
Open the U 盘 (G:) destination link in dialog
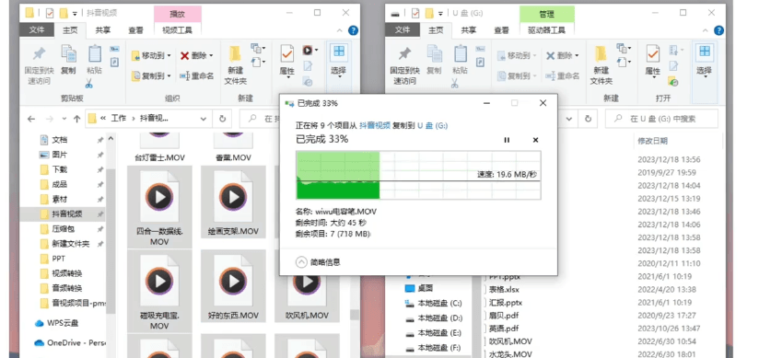(433, 125)
